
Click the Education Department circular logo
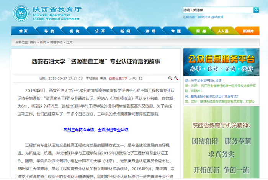[21, 14]
